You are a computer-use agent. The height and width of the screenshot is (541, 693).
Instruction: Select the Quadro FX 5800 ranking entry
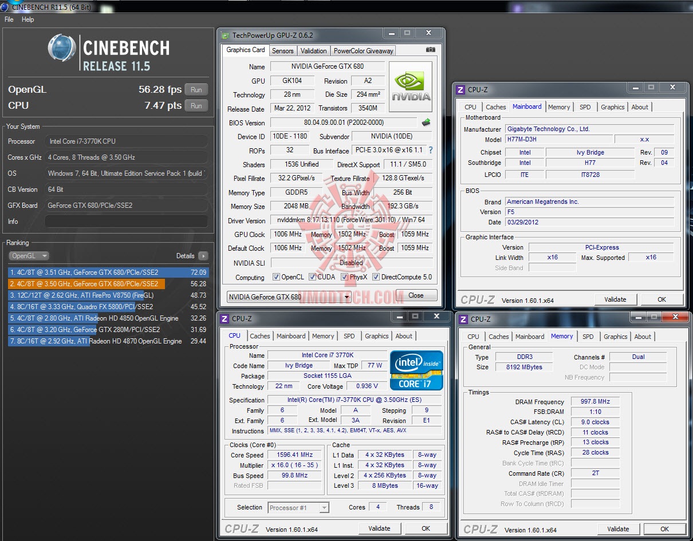coord(108,307)
